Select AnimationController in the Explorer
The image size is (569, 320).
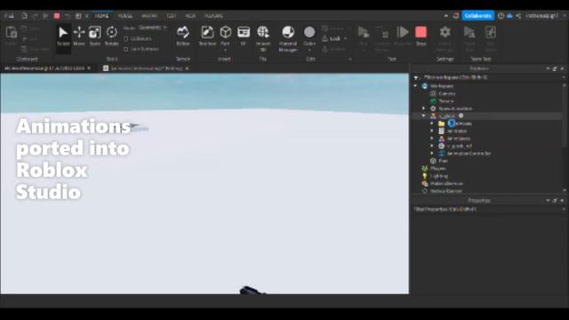469,154
